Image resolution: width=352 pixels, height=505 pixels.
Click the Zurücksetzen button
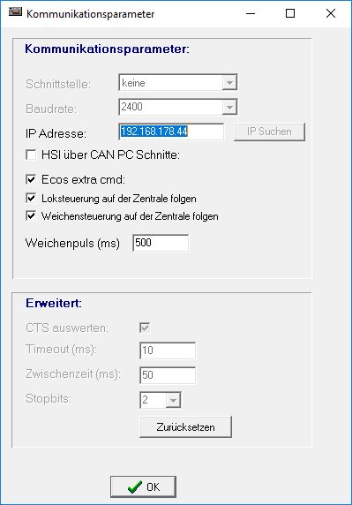coord(185,427)
